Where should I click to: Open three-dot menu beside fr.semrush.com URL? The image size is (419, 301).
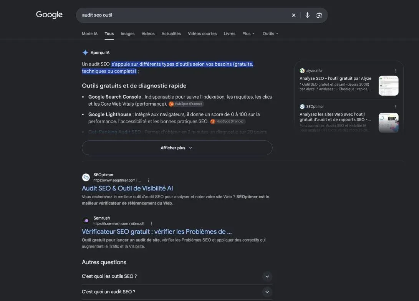[x=152, y=223]
